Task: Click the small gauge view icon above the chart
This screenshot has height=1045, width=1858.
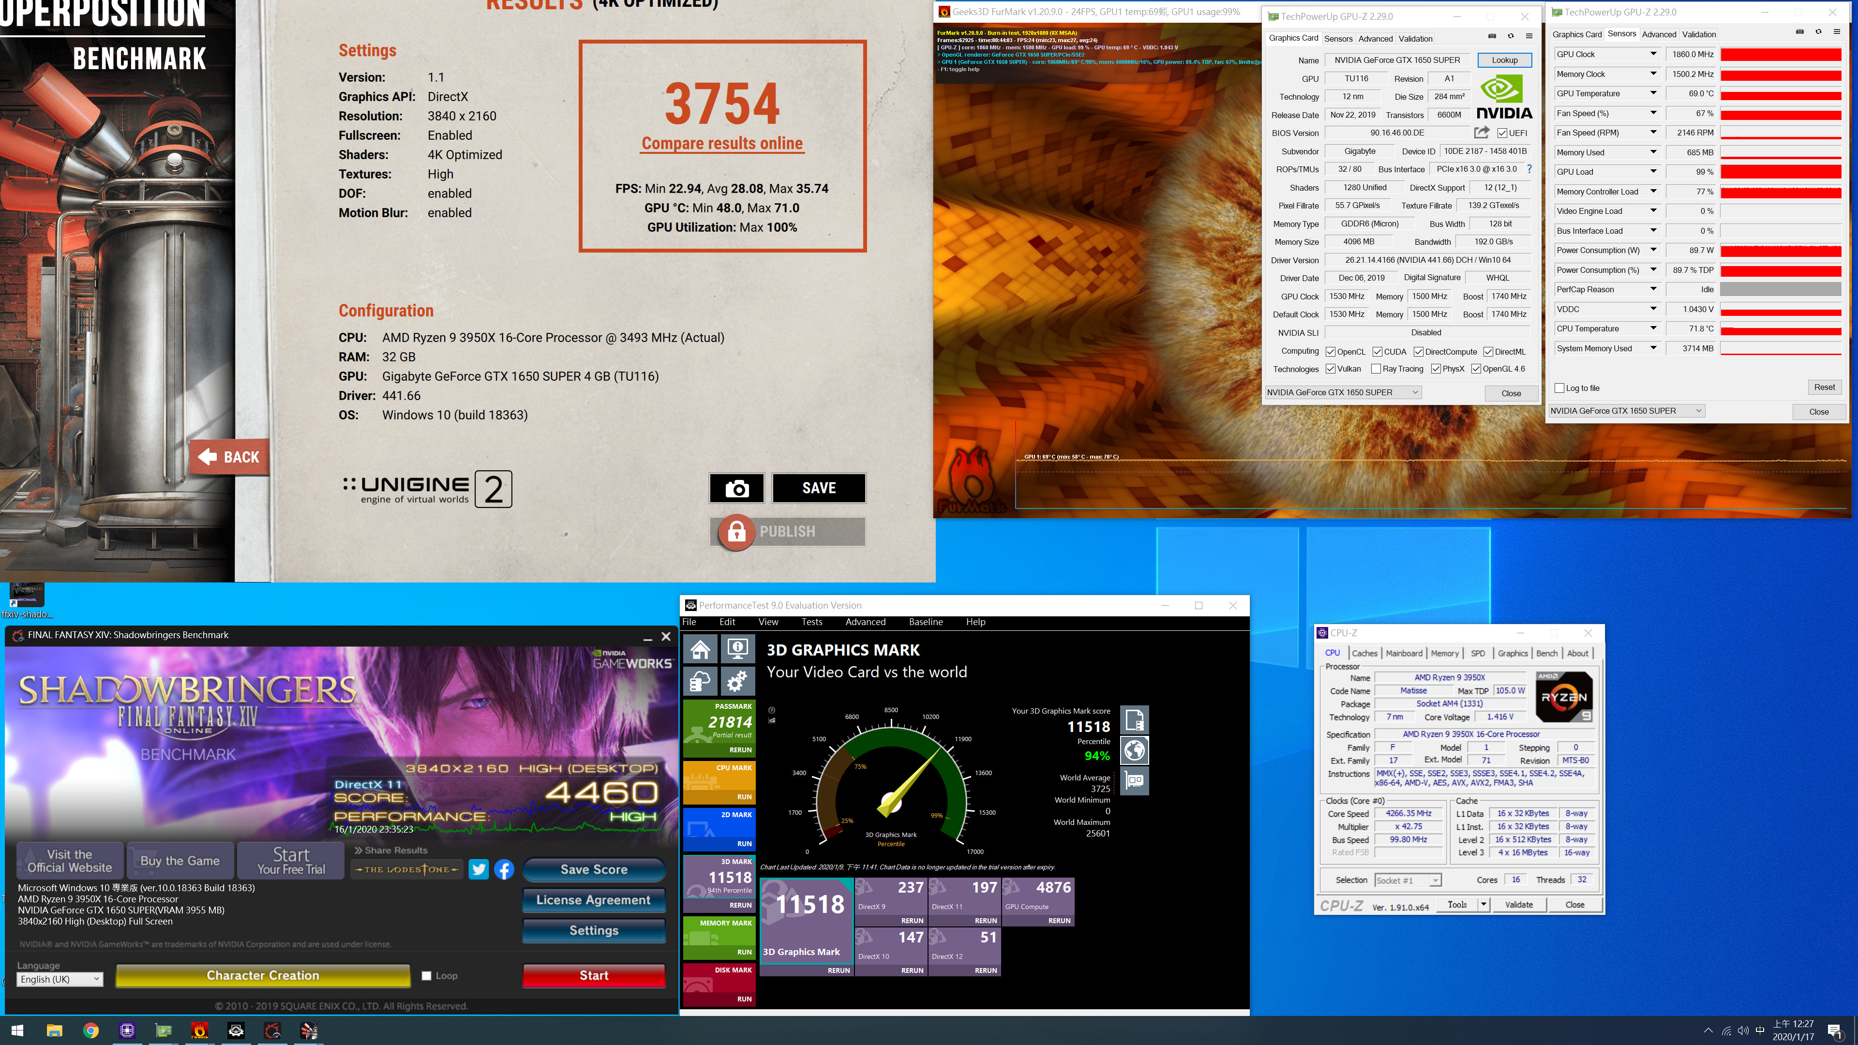Action: 772,710
